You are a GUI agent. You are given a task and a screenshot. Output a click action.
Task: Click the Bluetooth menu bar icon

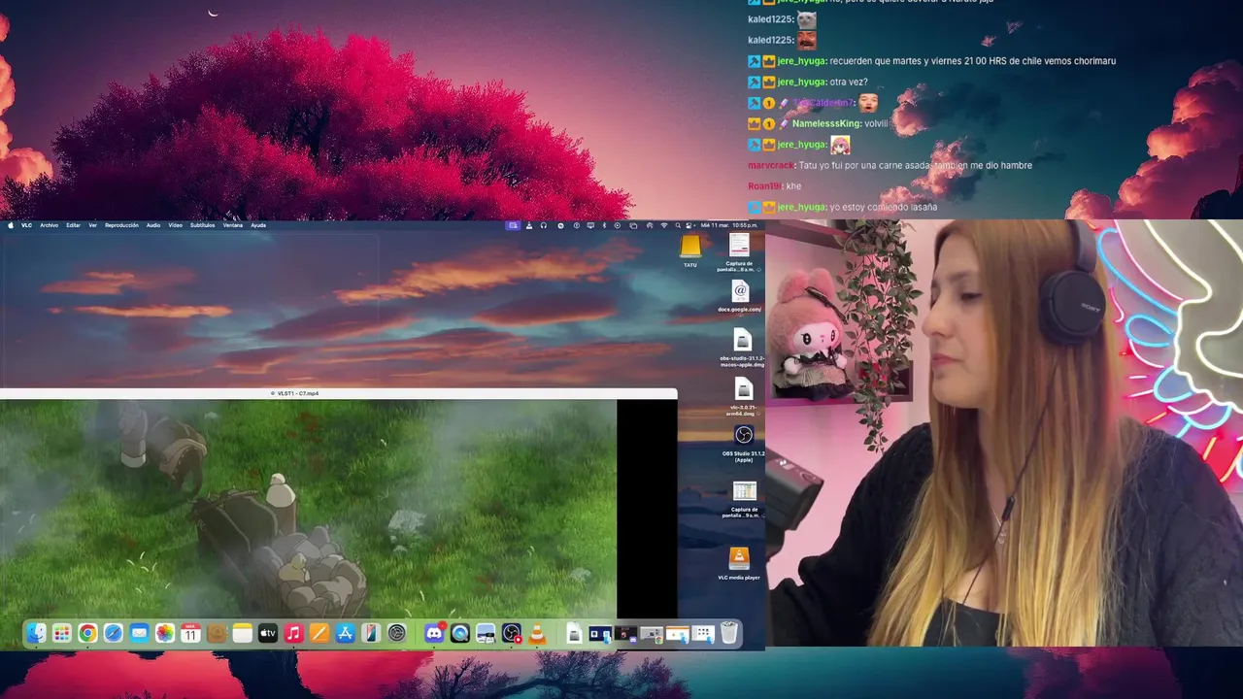tap(604, 225)
